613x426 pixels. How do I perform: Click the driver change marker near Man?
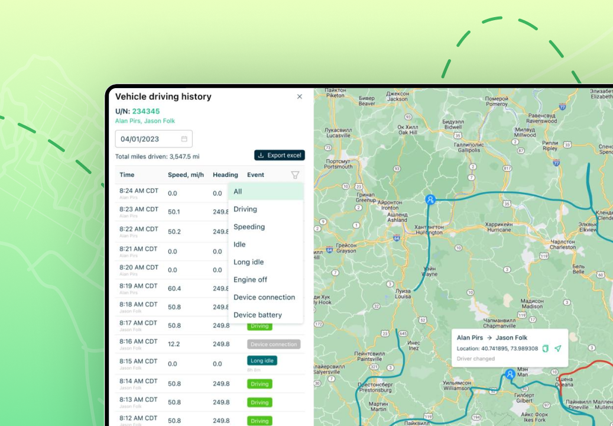(510, 374)
